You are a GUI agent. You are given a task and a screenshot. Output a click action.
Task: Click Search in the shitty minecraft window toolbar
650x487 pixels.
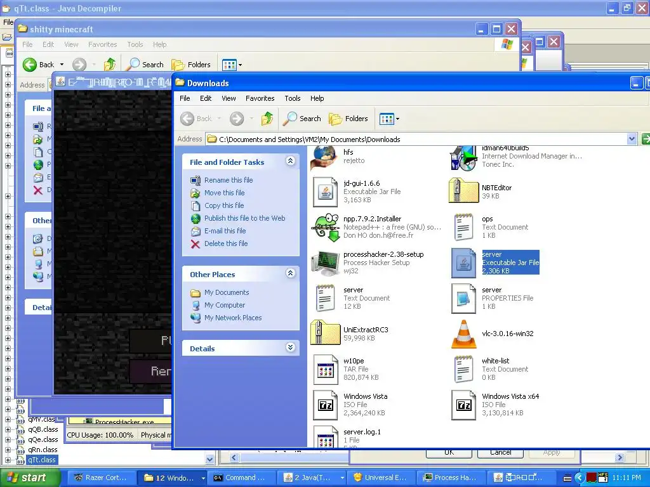tap(145, 65)
